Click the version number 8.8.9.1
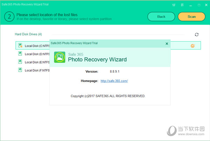The height and width of the screenshot is (141, 210). coord(115,72)
